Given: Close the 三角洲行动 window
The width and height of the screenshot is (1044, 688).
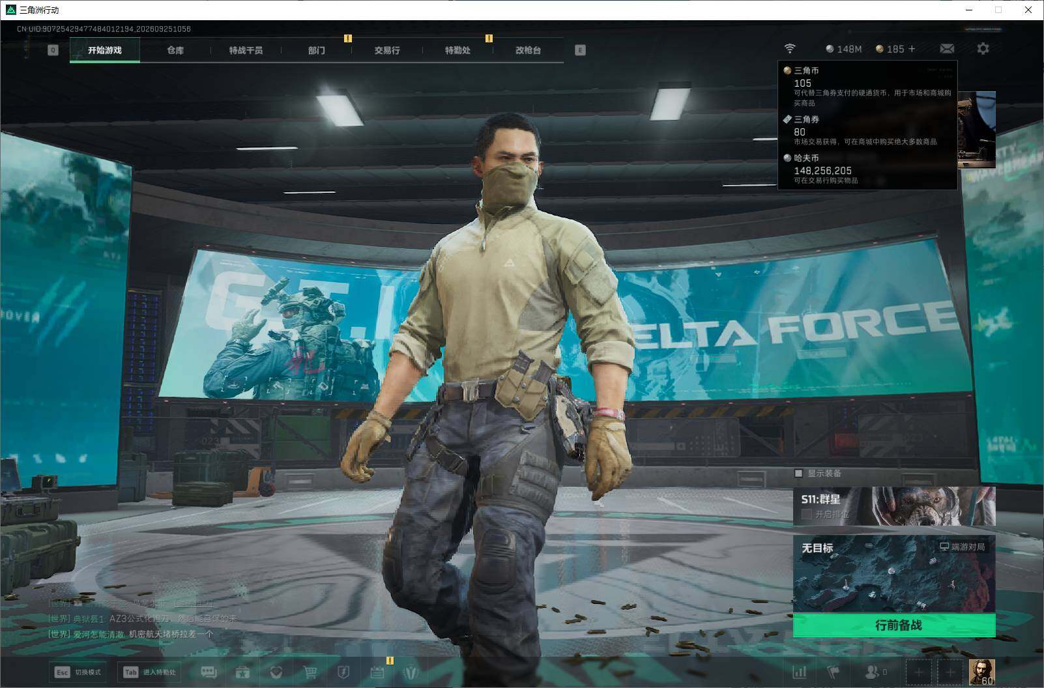Looking at the screenshot, I should click(1028, 10).
